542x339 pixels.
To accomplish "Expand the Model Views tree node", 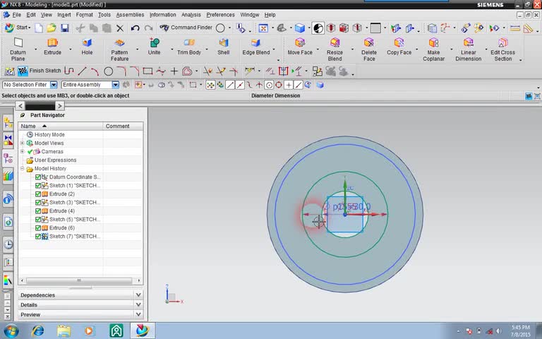I will point(22,143).
